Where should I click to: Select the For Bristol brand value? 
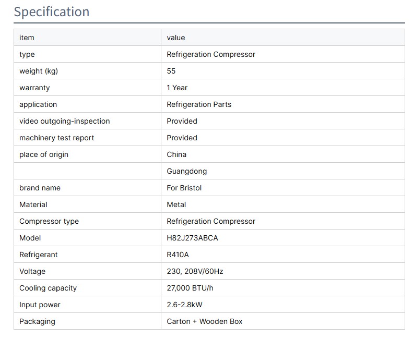click(184, 188)
